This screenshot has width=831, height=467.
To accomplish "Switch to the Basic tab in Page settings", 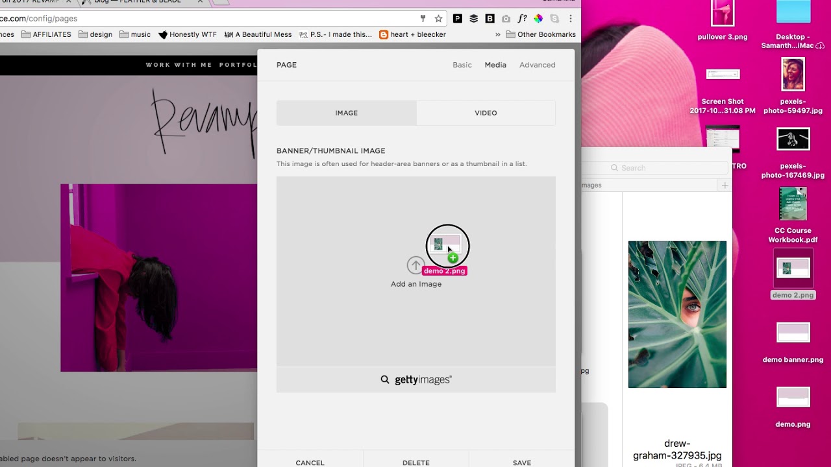I will (x=462, y=65).
